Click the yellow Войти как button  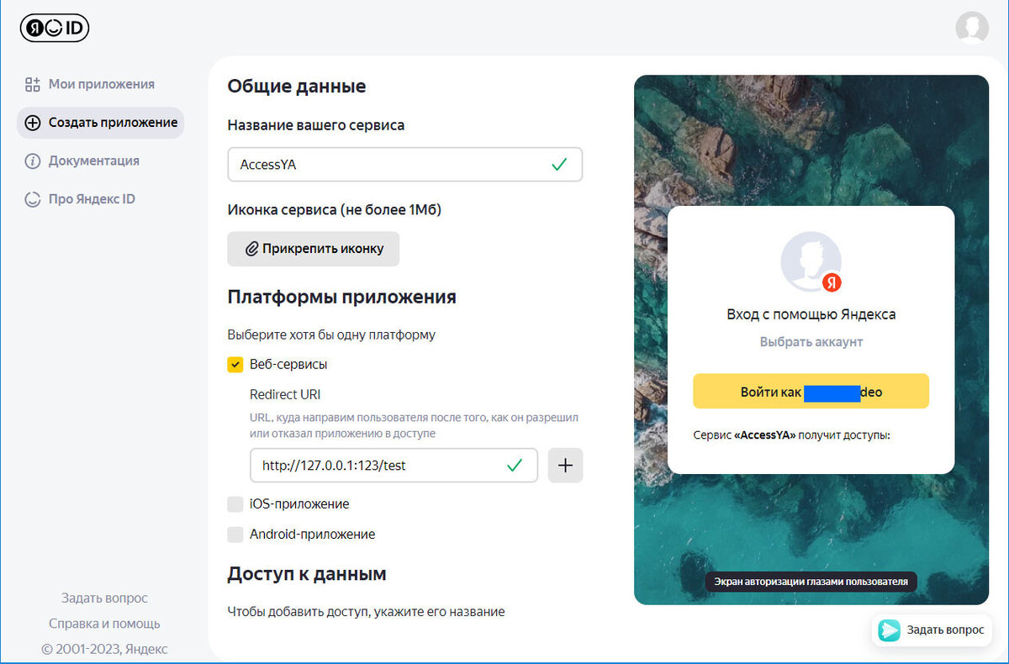(811, 392)
